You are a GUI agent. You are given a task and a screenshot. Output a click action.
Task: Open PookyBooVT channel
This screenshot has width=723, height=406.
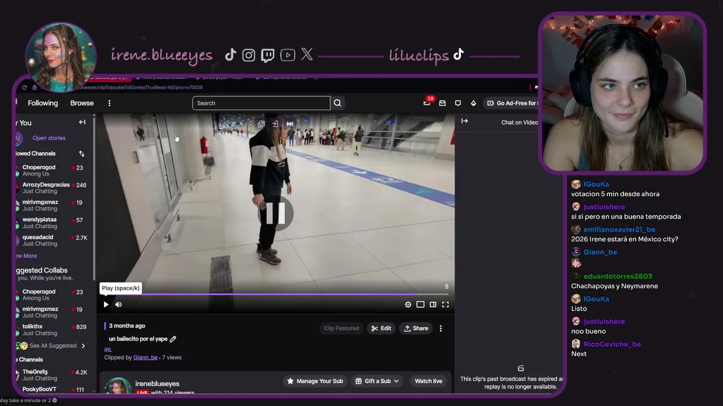click(x=51, y=390)
